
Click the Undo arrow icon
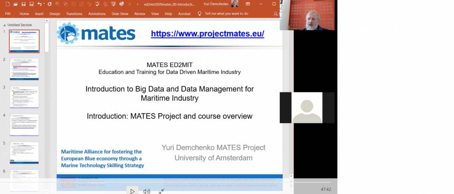[x=39, y=4]
